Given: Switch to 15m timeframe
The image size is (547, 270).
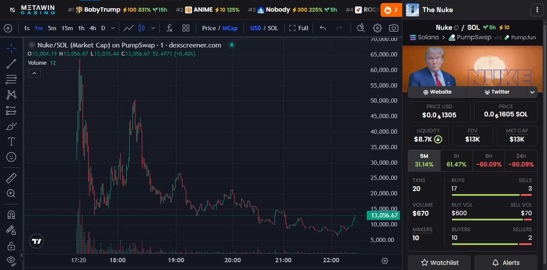Looking at the screenshot, I should click(67, 28).
